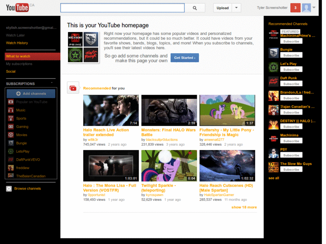Subscribe to the Daft Punk channel
Screen dimensions: 326x244
(291, 84)
